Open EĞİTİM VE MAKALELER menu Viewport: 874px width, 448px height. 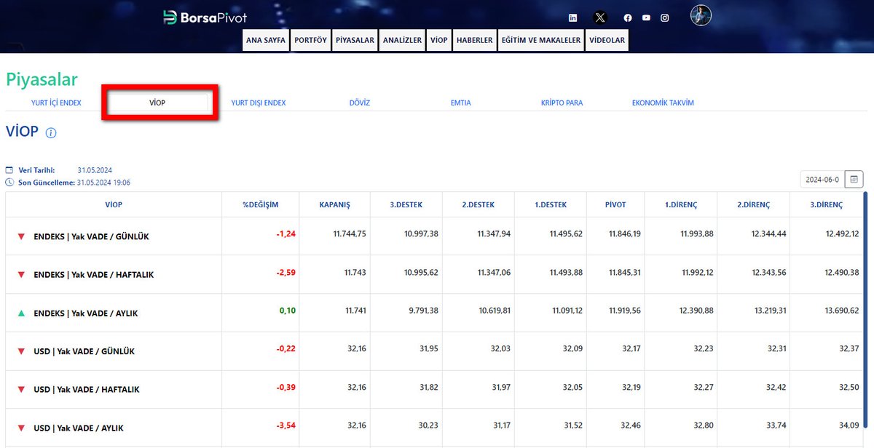[x=541, y=41]
